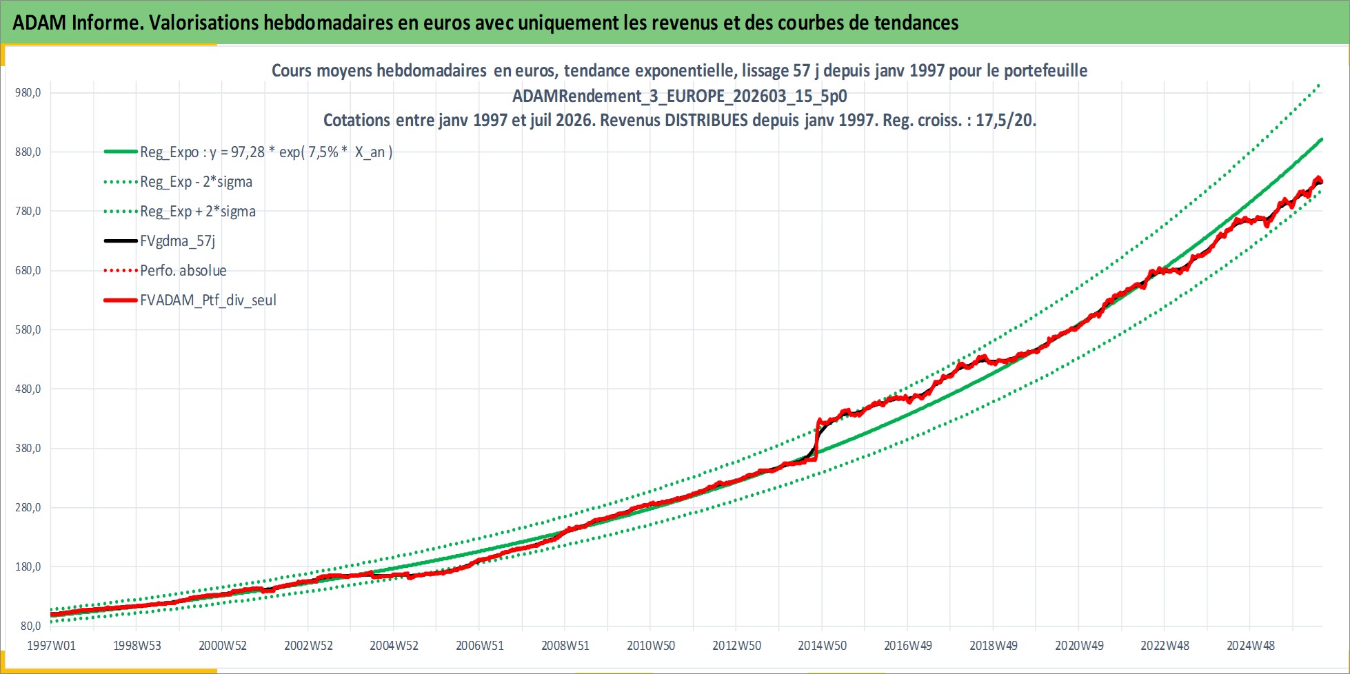Viewport: 1350px width, 674px height.
Task: Click the y-axis value '480,0'
Action: (x=28, y=389)
